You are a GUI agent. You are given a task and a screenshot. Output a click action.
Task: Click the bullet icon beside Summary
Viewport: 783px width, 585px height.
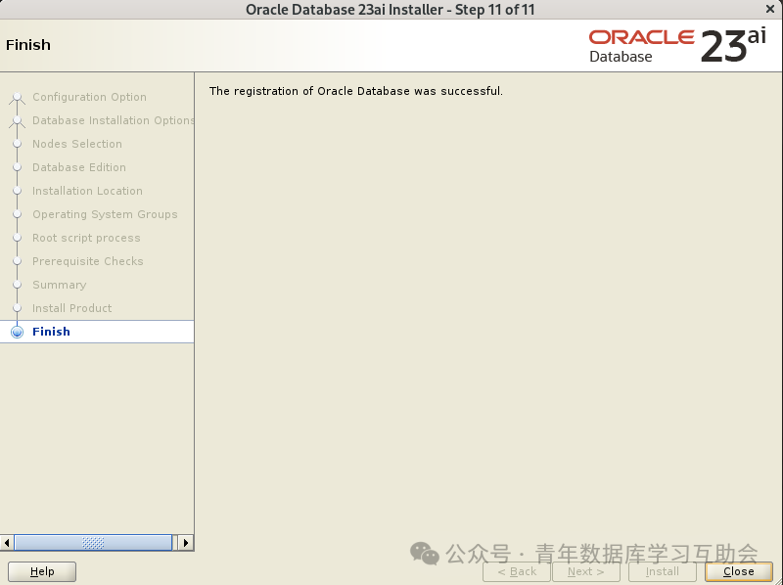(x=17, y=285)
